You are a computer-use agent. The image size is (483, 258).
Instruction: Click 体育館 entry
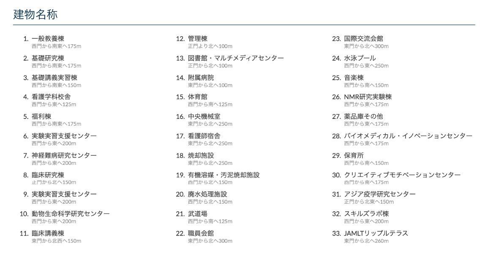pos(198,97)
